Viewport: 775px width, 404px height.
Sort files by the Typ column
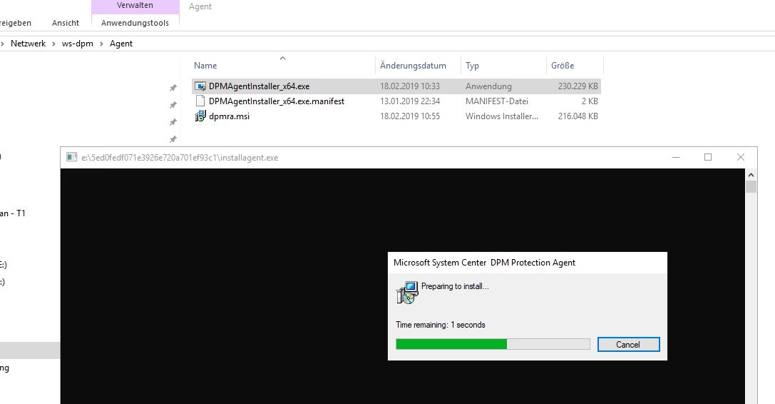coord(472,66)
